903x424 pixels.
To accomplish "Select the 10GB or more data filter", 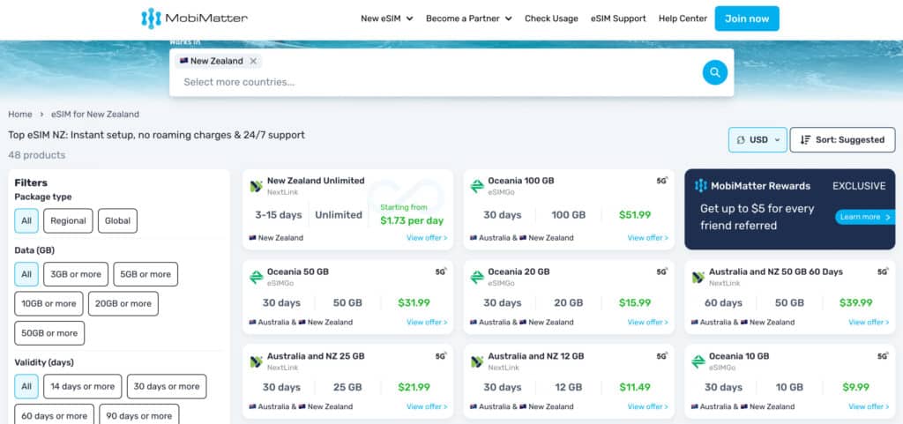I will 49,304.
